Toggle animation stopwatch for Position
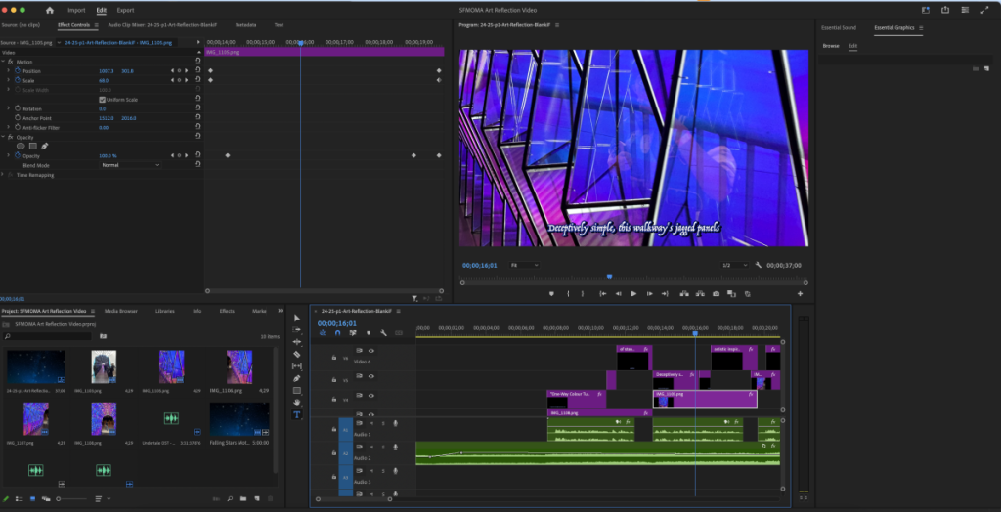This screenshot has width=1001, height=512. click(x=18, y=71)
